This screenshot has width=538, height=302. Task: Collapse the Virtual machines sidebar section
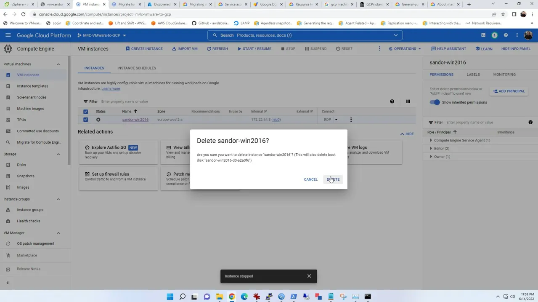pos(58,64)
